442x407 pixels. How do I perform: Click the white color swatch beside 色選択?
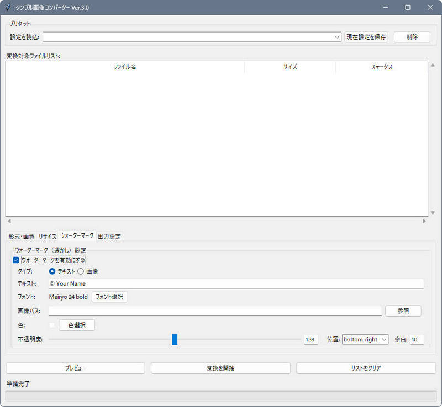point(52,325)
